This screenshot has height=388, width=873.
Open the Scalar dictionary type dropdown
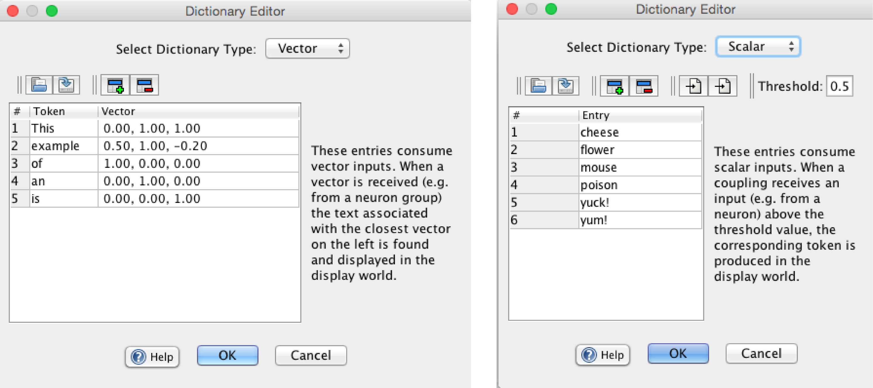tap(758, 47)
